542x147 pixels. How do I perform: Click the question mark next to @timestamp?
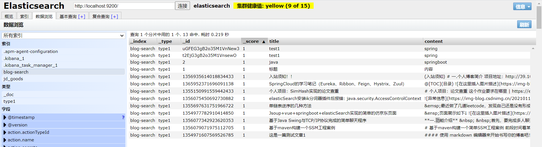(x=123, y=117)
